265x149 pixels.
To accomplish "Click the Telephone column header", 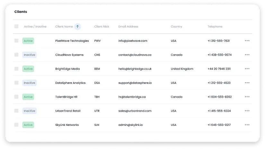I will click(x=215, y=27).
